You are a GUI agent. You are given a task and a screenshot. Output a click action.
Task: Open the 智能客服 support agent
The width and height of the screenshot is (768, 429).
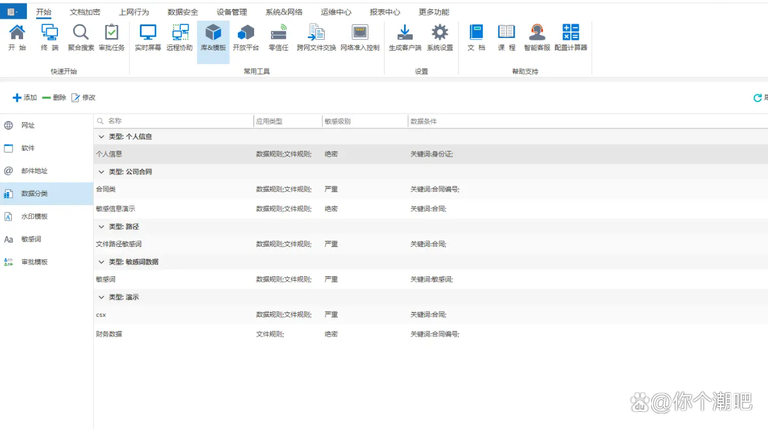point(537,37)
